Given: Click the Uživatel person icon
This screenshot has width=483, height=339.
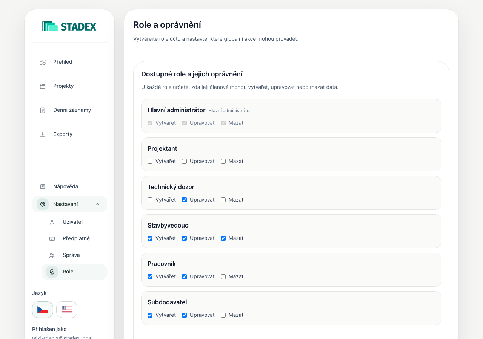Looking at the screenshot, I should click(52, 222).
